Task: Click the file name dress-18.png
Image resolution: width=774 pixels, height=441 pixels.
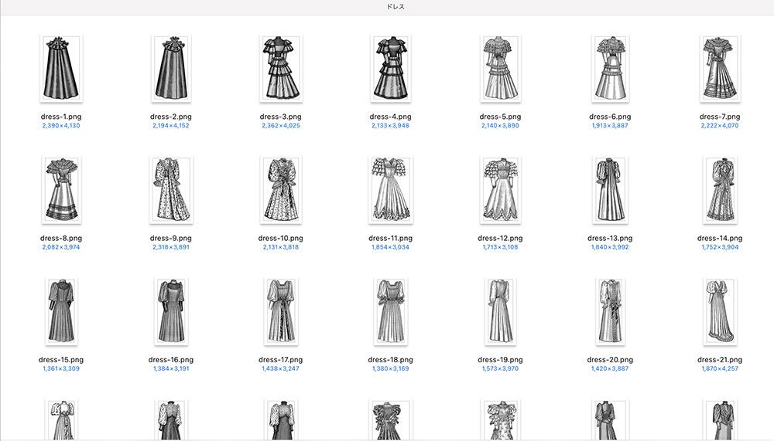Action: point(390,360)
